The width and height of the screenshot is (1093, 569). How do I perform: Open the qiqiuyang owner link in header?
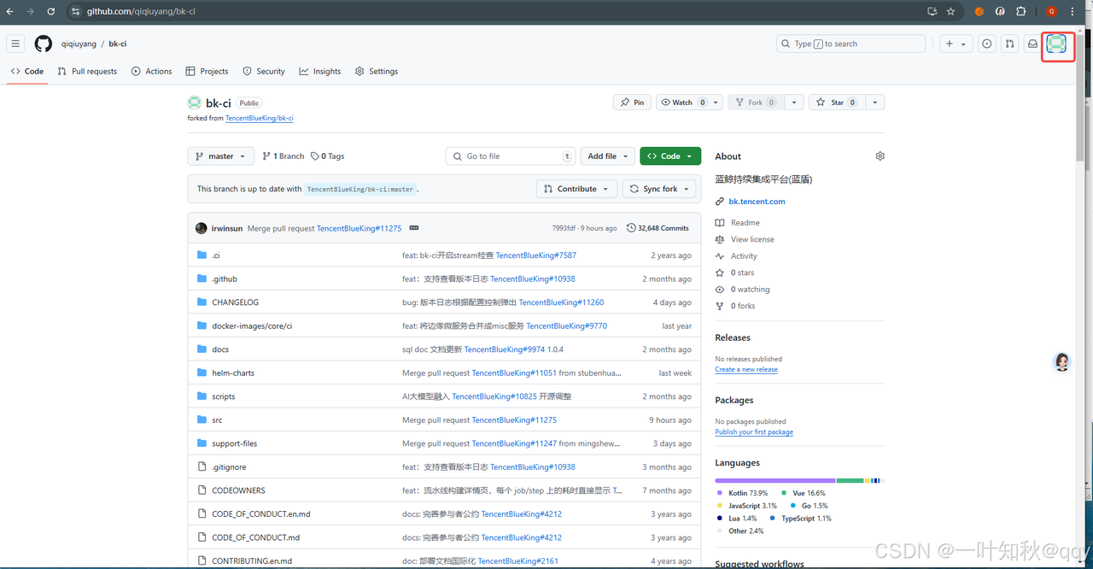click(79, 44)
